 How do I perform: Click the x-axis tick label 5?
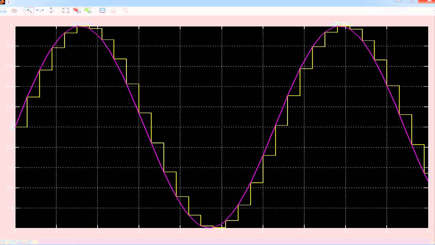pos(221,231)
